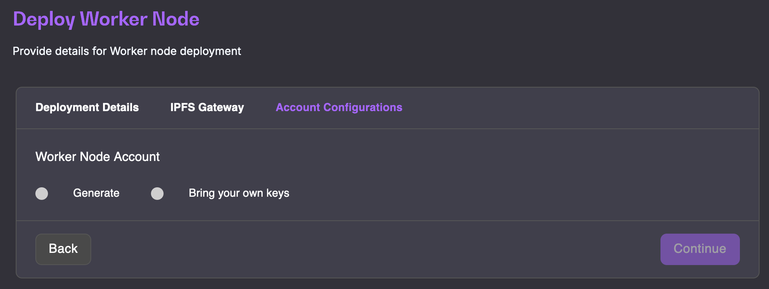Viewport: 769px width, 289px height.
Task: Go to the IPFS Gateway configuration step
Action: point(207,108)
